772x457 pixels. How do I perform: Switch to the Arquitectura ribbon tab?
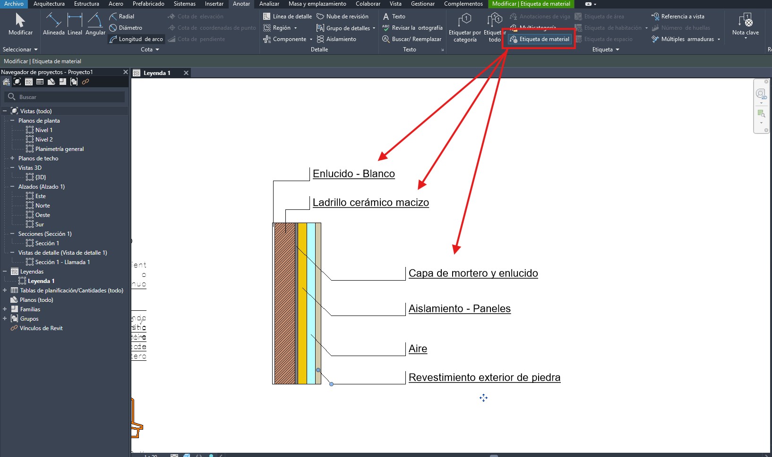49,4
